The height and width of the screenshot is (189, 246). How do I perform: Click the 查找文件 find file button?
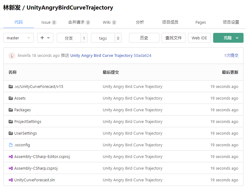(x=174, y=38)
